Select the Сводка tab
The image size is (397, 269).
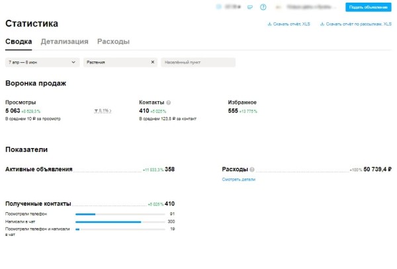(x=19, y=42)
